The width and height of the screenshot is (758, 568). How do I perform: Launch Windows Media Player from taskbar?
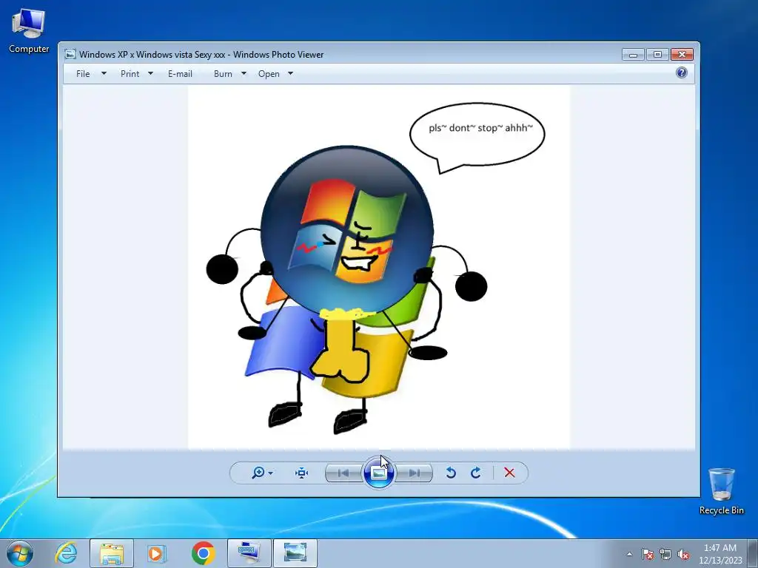tap(157, 553)
